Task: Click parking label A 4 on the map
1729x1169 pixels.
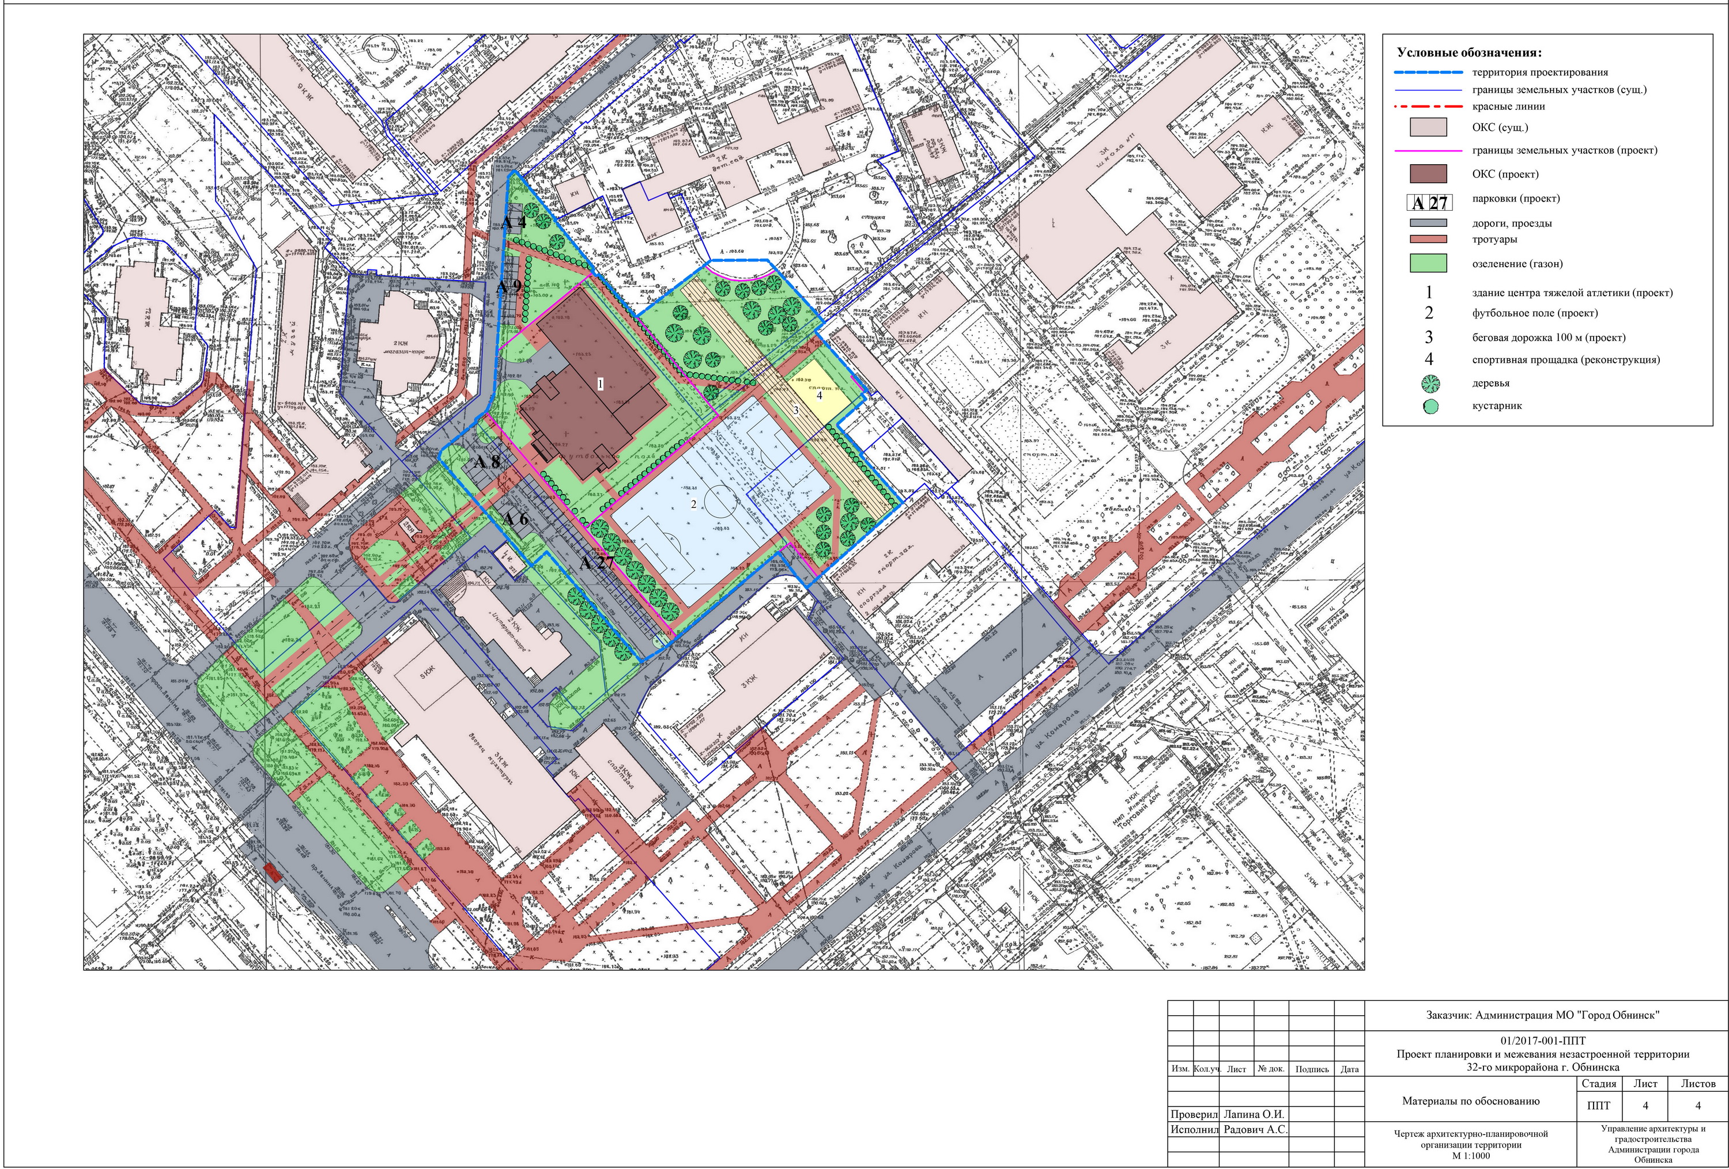Action: click(x=512, y=222)
